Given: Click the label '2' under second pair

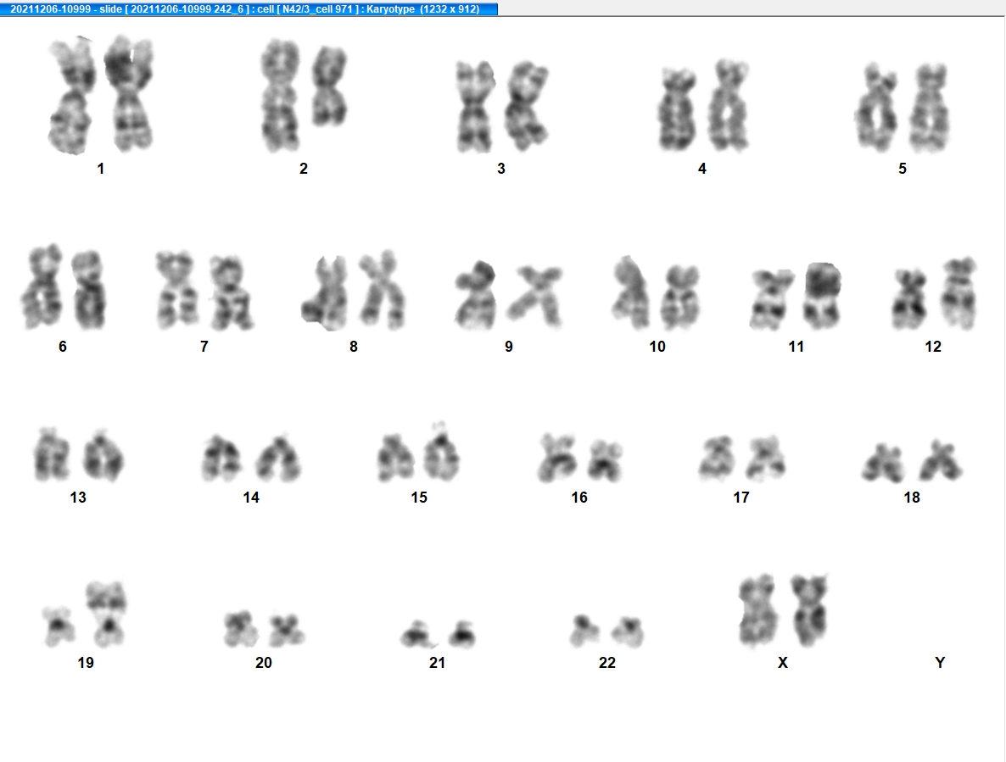Looking at the screenshot, I should click(304, 169).
